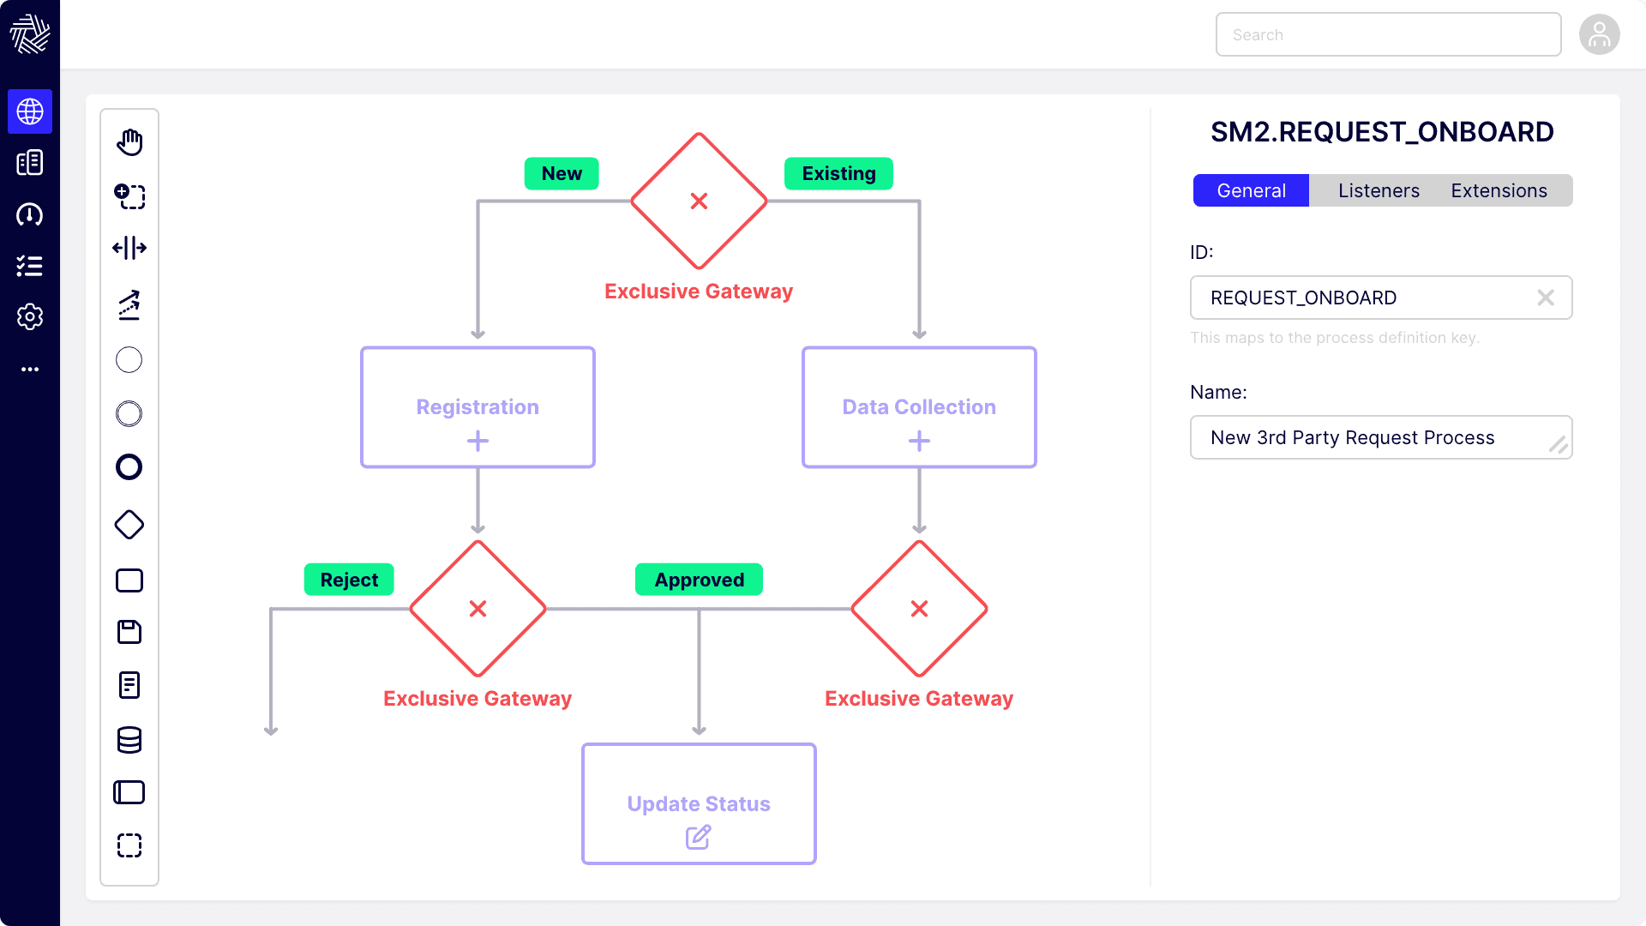Expand the Data Collection subprocess plus marker

click(x=919, y=442)
